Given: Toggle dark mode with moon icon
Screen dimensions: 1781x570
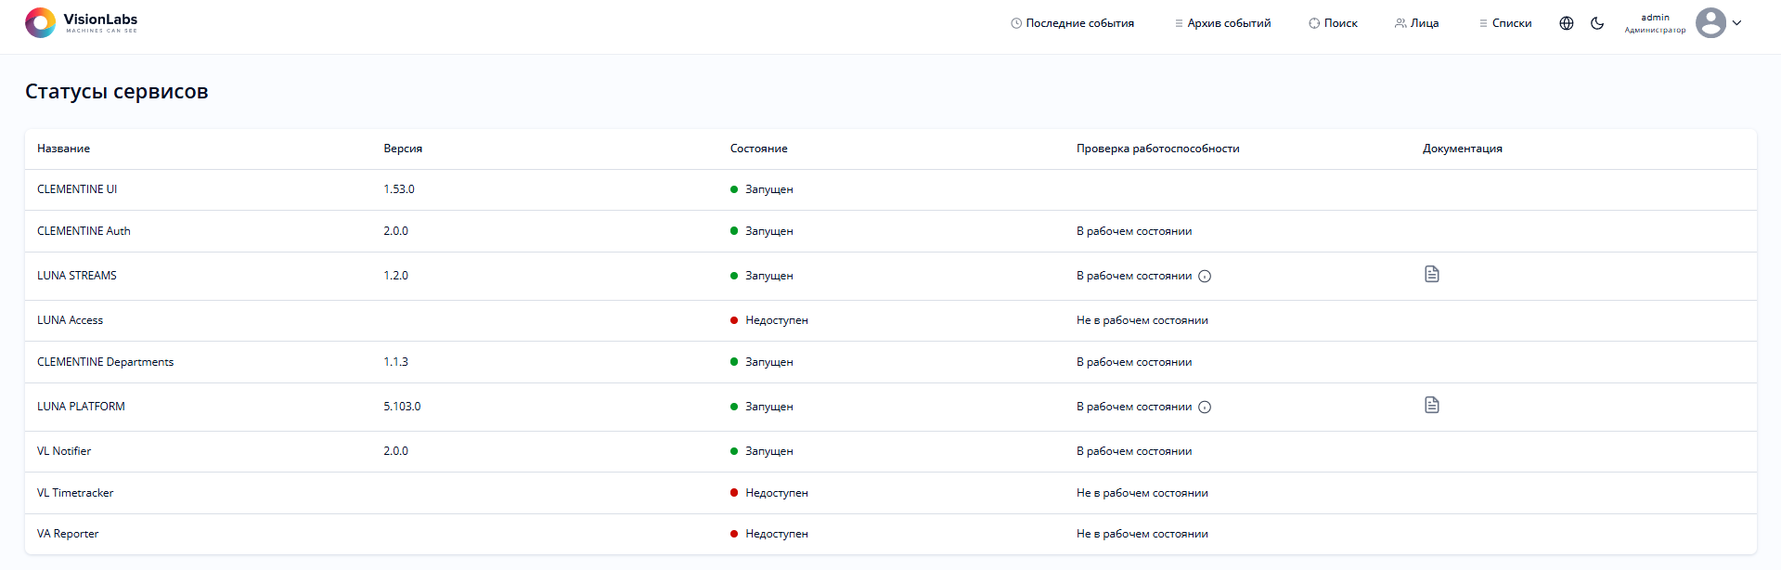Looking at the screenshot, I should click(1596, 23).
